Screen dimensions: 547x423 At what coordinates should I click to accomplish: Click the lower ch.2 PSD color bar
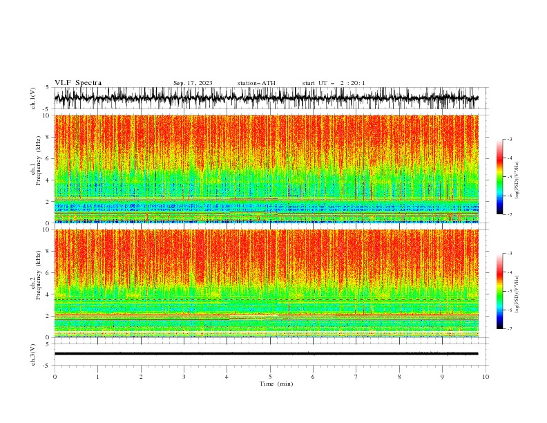499,291
